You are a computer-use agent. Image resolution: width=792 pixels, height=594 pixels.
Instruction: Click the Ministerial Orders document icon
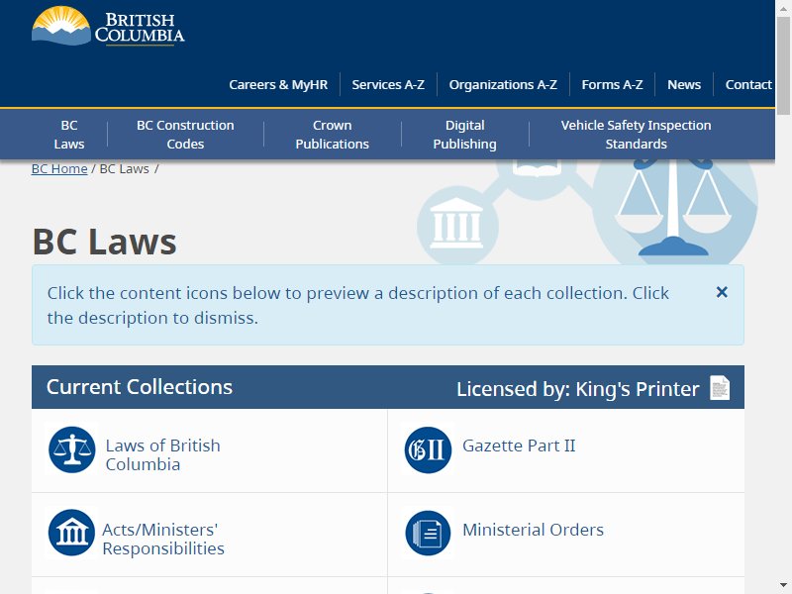(x=428, y=533)
